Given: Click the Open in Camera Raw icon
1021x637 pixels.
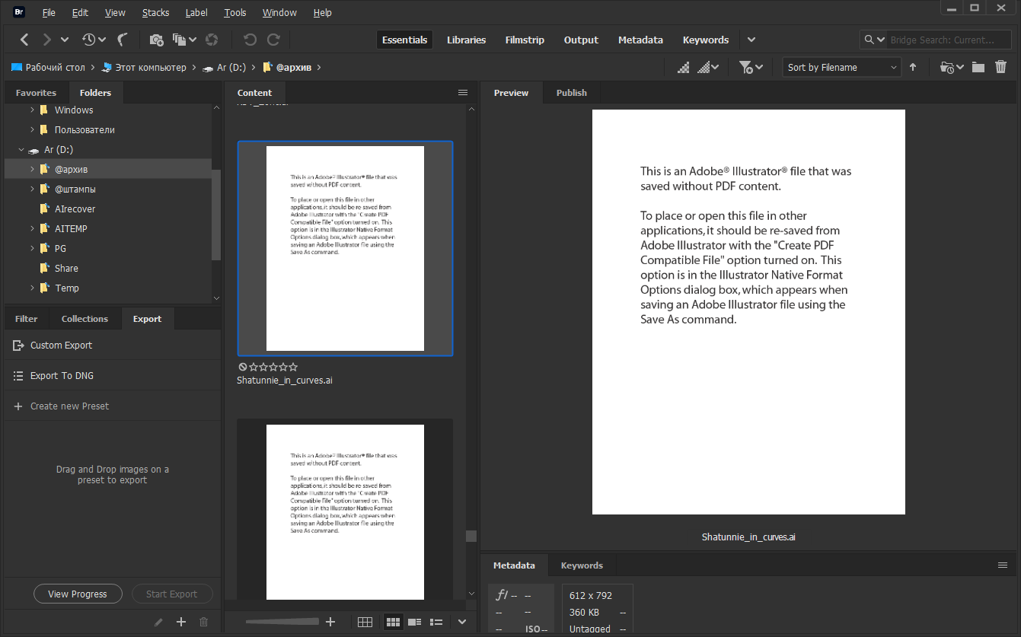Looking at the screenshot, I should click(x=212, y=40).
